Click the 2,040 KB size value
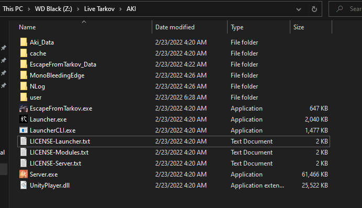 pyautogui.click(x=316, y=119)
